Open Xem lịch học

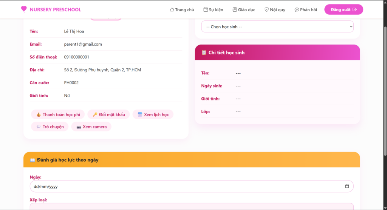tap(153, 114)
